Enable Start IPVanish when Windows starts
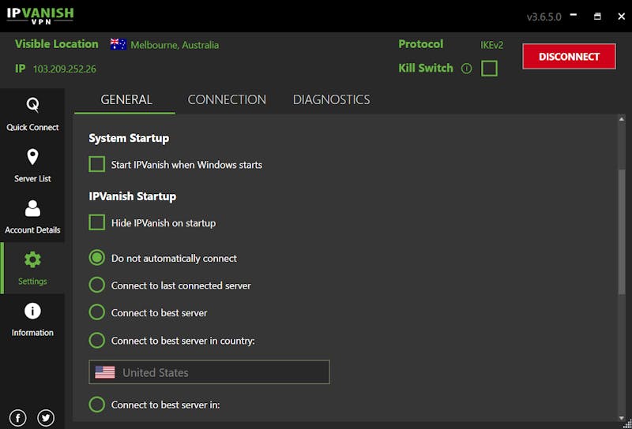This screenshot has width=632, height=429. pos(97,165)
